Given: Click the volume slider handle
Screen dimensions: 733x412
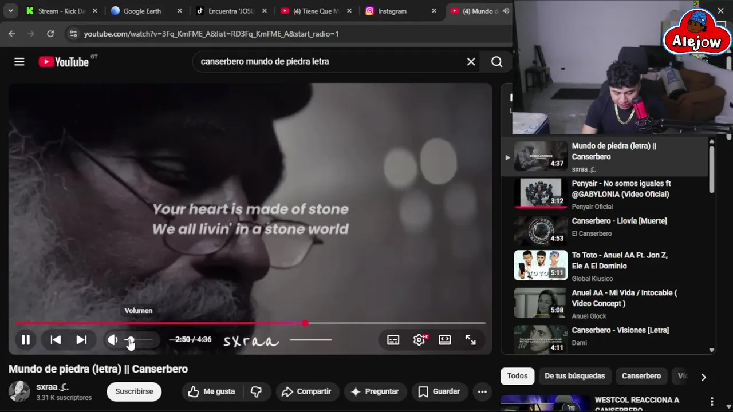Looking at the screenshot, I should pyautogui.click(x=130, y=340).
